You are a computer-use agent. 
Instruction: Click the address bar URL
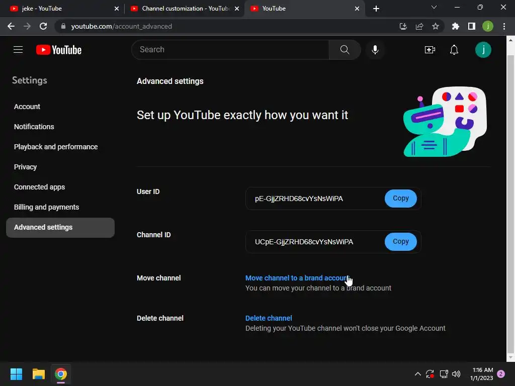click(x=122, y=26)
